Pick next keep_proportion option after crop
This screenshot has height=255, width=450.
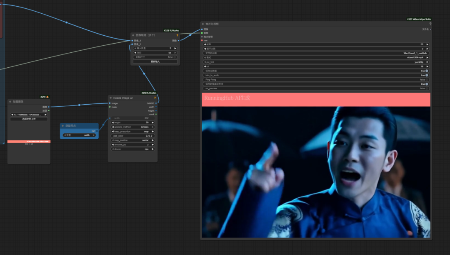click(x=152, y=132)
